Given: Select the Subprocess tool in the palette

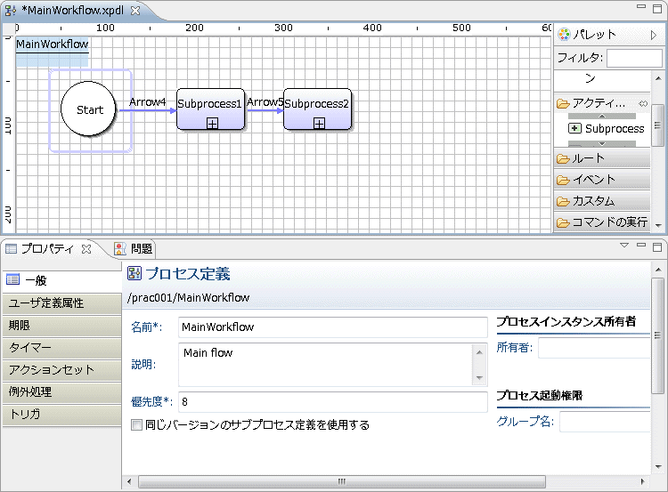Looking at the screenshot, I should pos(607,129).
